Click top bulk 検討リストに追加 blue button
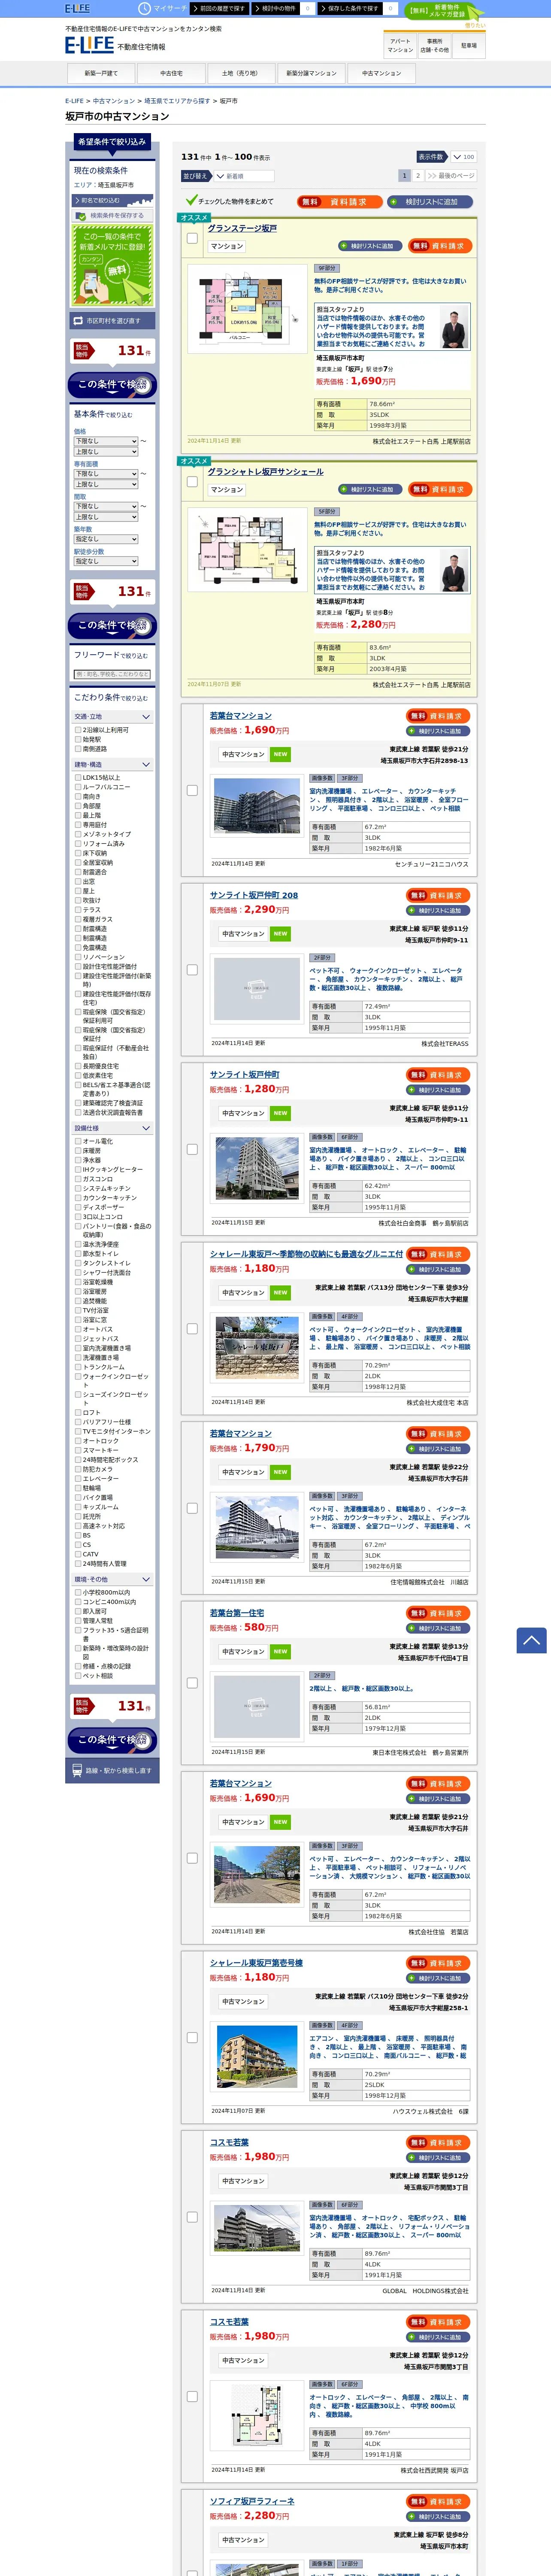This screenshot has width=551, height=2576. tap(429, 201)
